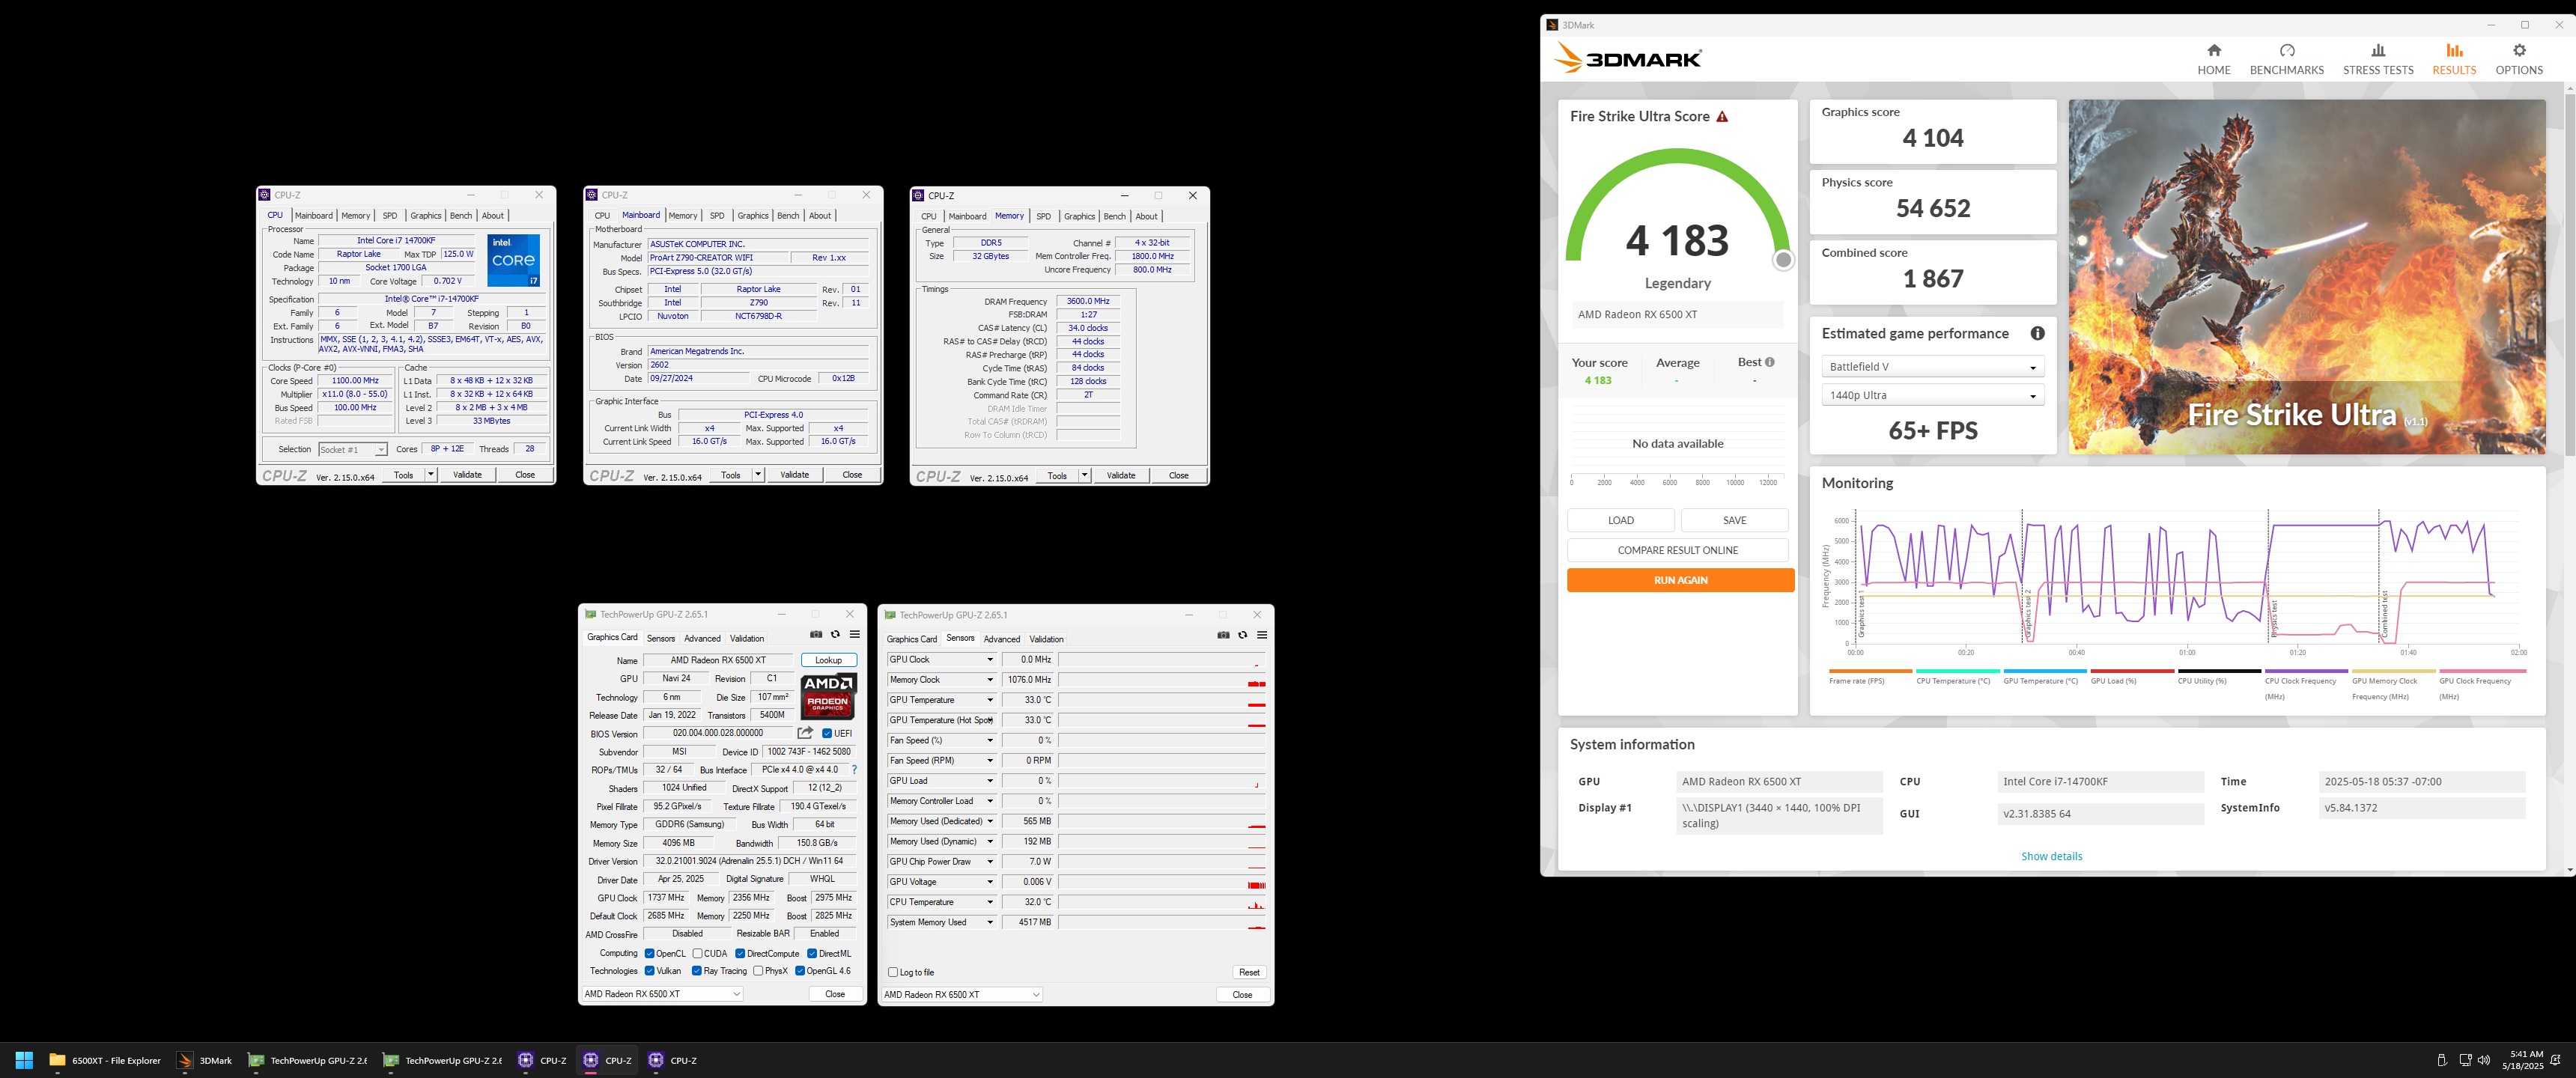
Task: Open the hamburger menu in GPU-Z Sensors window
Action: [x=1262, y=635]
